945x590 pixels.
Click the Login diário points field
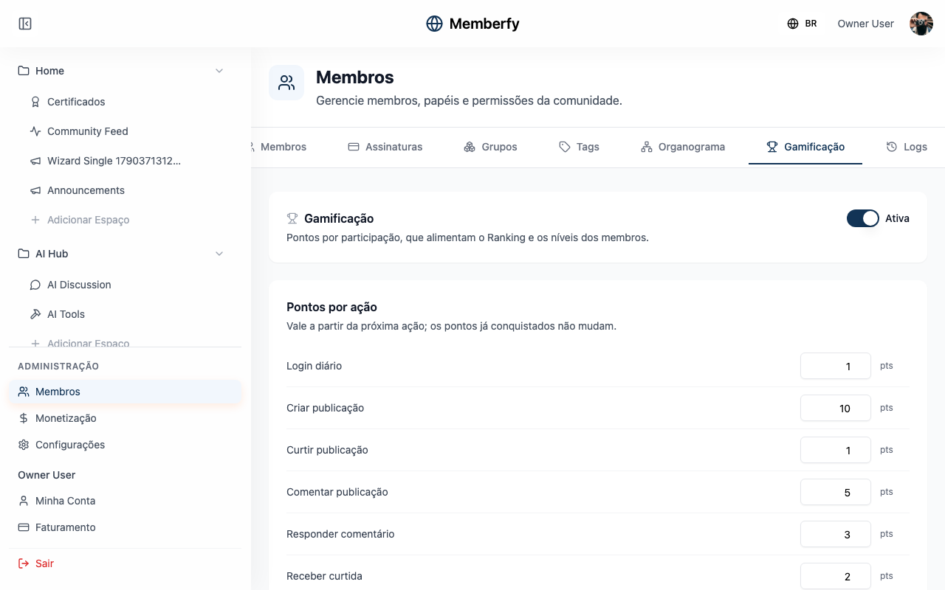[836, 366]
